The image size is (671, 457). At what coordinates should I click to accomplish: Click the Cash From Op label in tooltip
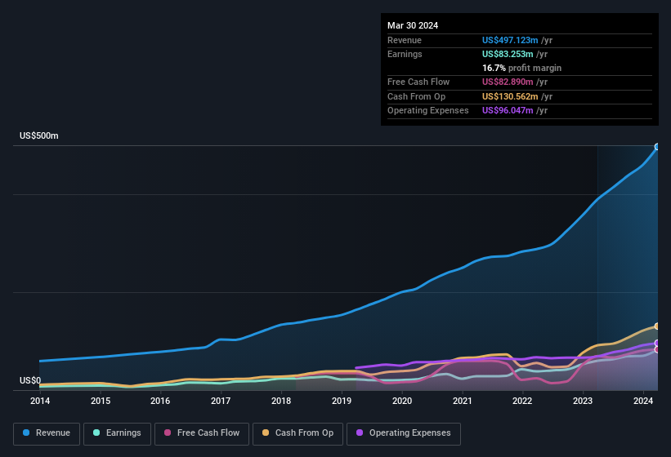pos(416,96)
